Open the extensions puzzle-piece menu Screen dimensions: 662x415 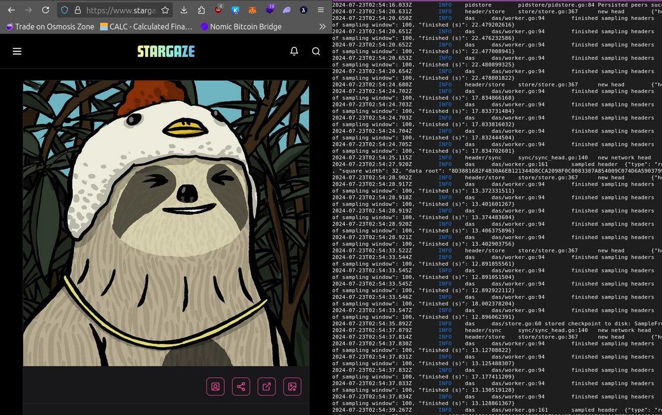[x=201, y=10]
